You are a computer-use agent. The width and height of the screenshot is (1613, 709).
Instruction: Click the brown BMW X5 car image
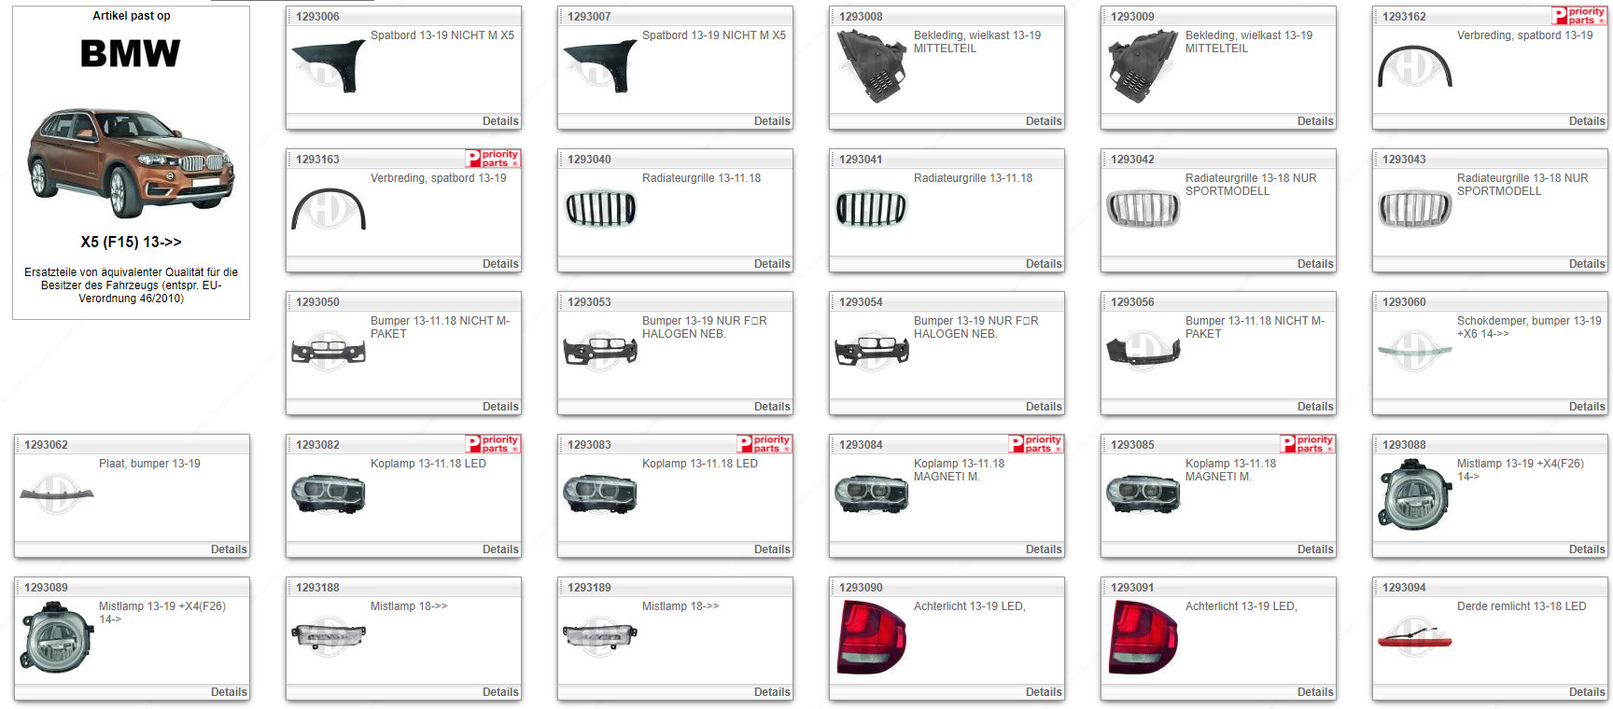point(131,162)
